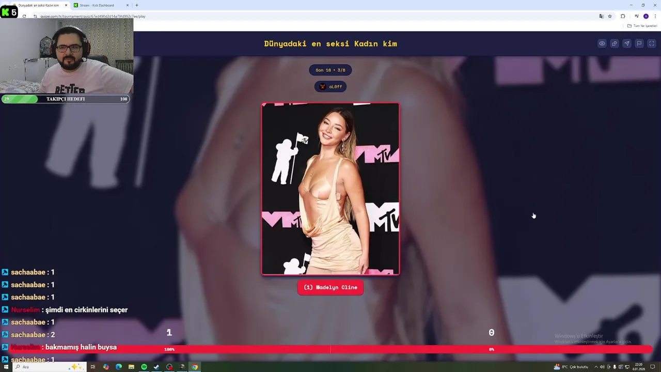Click chat message bakmamış halin buysa
Image resolution: width=661 pixels, height=372 pixels.
tap(81, 347)
